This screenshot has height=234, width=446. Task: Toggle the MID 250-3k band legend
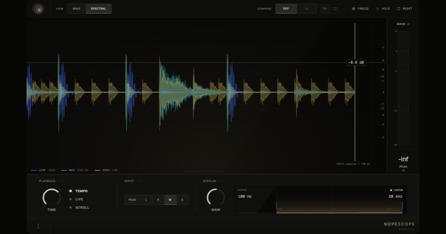(74, 170)
